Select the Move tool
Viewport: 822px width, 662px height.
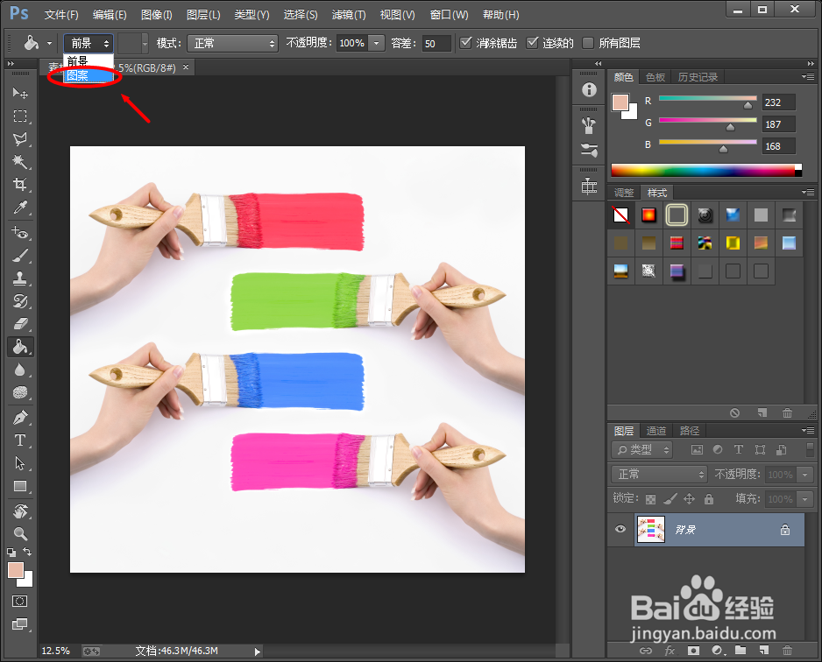point(20,93)
